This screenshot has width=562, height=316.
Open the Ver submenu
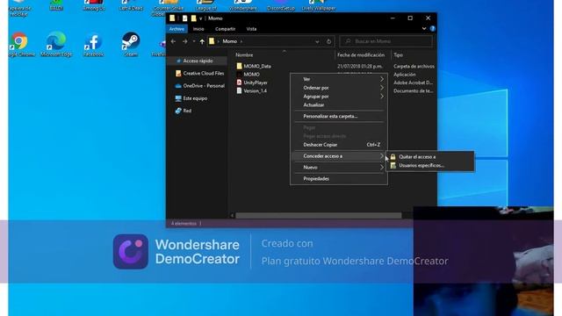[339, 79]
